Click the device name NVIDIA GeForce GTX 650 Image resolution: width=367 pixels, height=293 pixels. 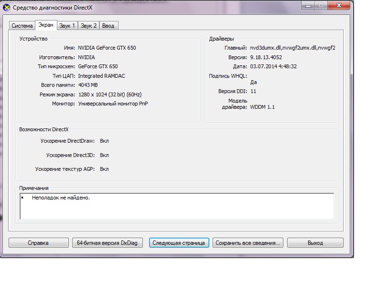coord(109,48)
